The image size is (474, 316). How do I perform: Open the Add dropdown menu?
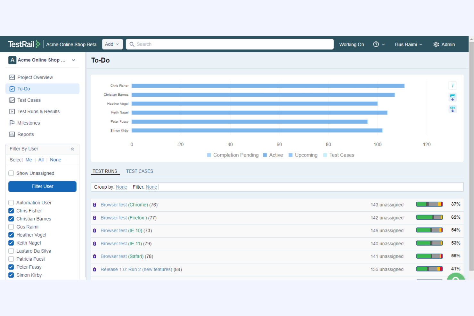(x=112, y=44)
